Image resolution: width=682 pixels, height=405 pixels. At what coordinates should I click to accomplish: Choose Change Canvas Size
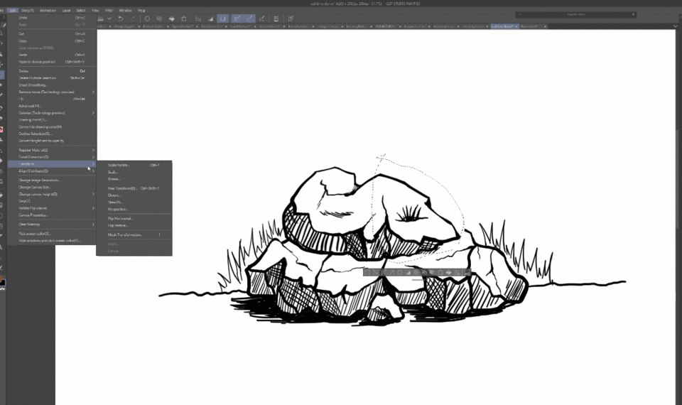click(52, 187)
